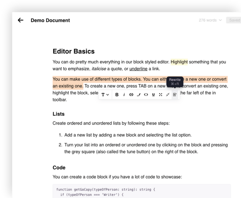
Task: Select the Demo Document title
Action: 50,20
